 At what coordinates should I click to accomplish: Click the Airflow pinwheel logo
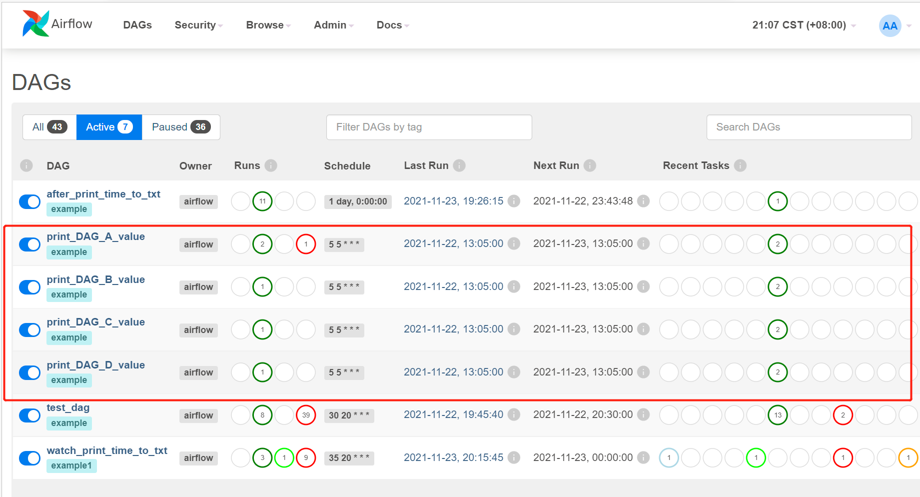coord(35,23)
